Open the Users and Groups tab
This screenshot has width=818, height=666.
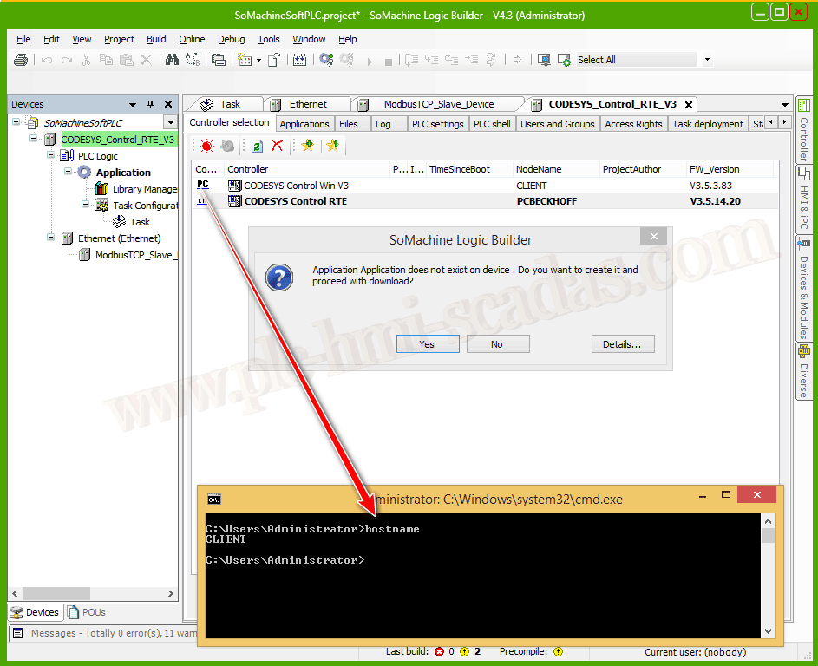pos(557,124)
